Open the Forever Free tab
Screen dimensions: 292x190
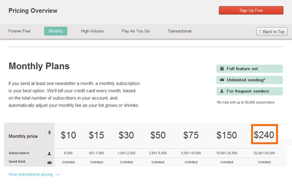coord(19,31)
